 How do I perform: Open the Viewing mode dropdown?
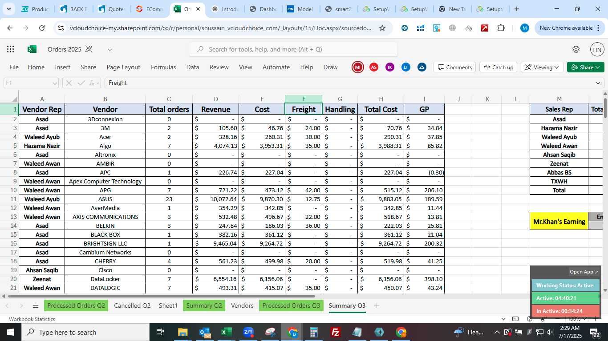(542, 67)
